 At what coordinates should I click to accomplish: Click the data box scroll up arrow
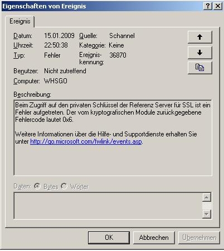(x=207, y=197)
